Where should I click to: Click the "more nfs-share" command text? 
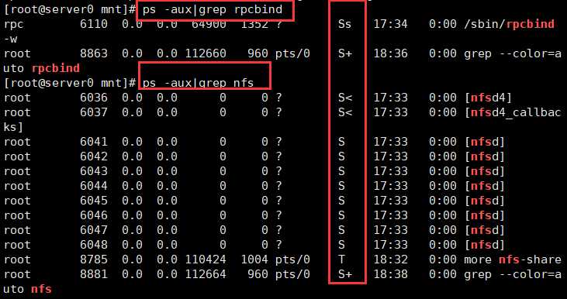pyautogui.click(x=513, y=259)
